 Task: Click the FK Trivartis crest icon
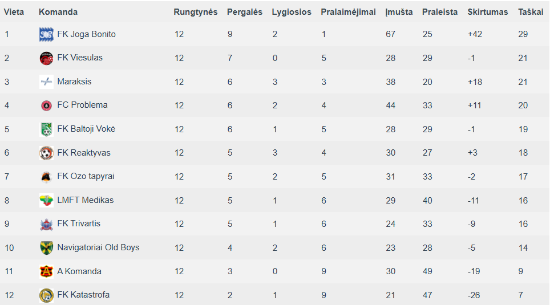coord(46,223)
